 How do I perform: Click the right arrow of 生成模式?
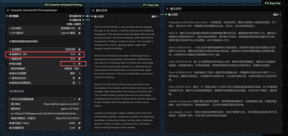[79, 50]
